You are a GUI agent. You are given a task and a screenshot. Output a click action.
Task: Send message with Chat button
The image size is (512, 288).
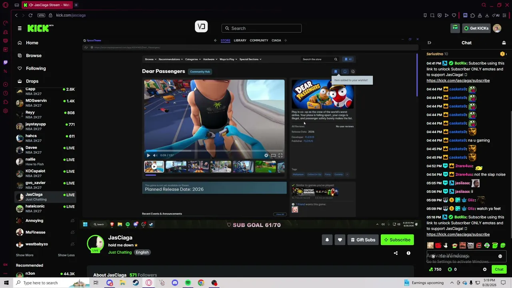click(x=499, y=270)
